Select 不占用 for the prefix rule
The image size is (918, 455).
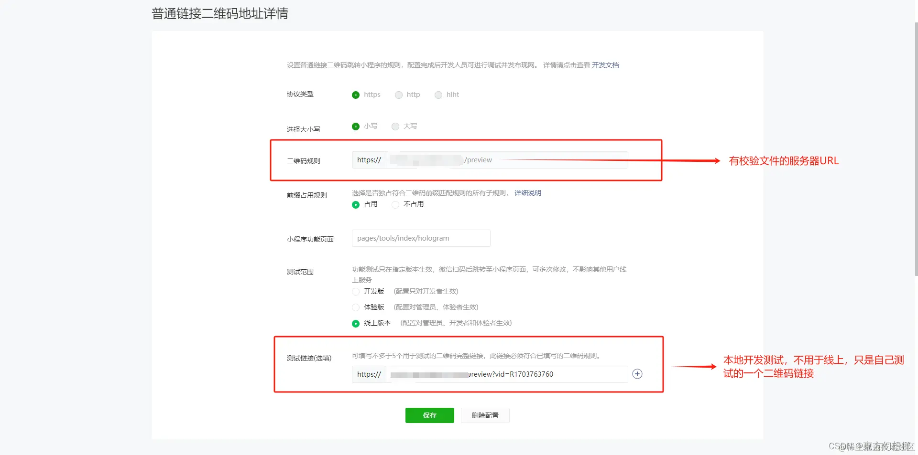pos(395,204)
